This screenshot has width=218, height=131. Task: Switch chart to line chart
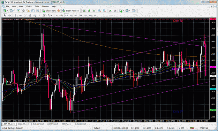pyautogui.click(x=94, y=11)
